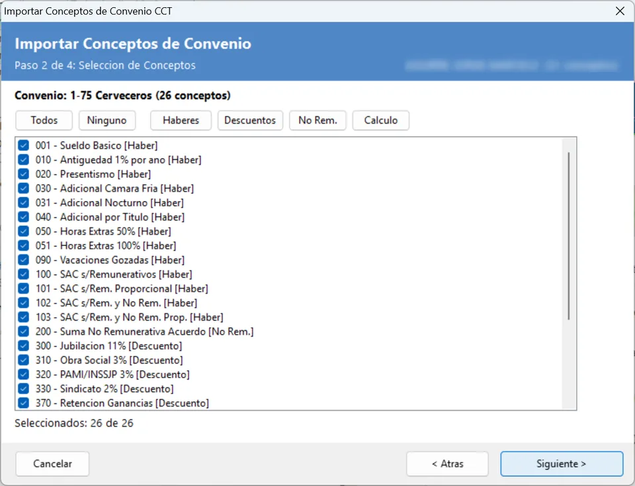Click the No Rem. filter button
This screenshot has height=486, width=635.
317,120
